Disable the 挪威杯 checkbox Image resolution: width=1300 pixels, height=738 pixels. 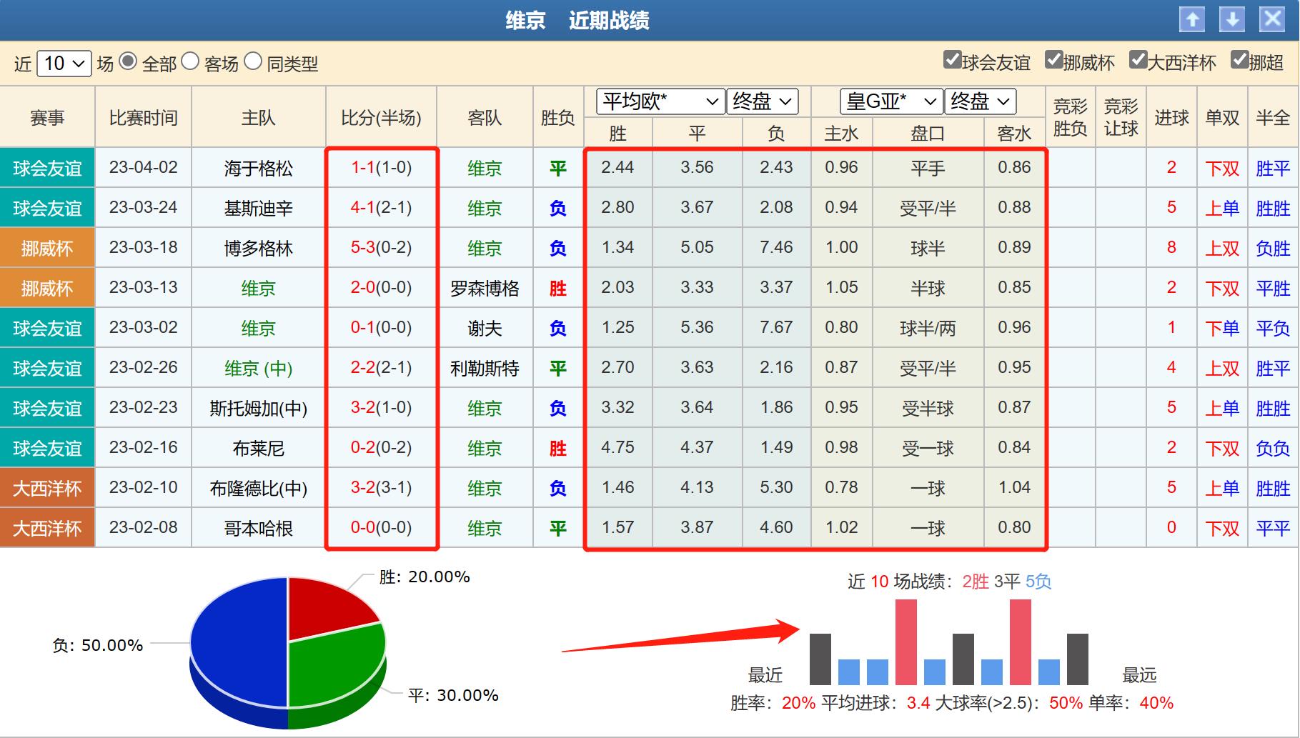1053,62
